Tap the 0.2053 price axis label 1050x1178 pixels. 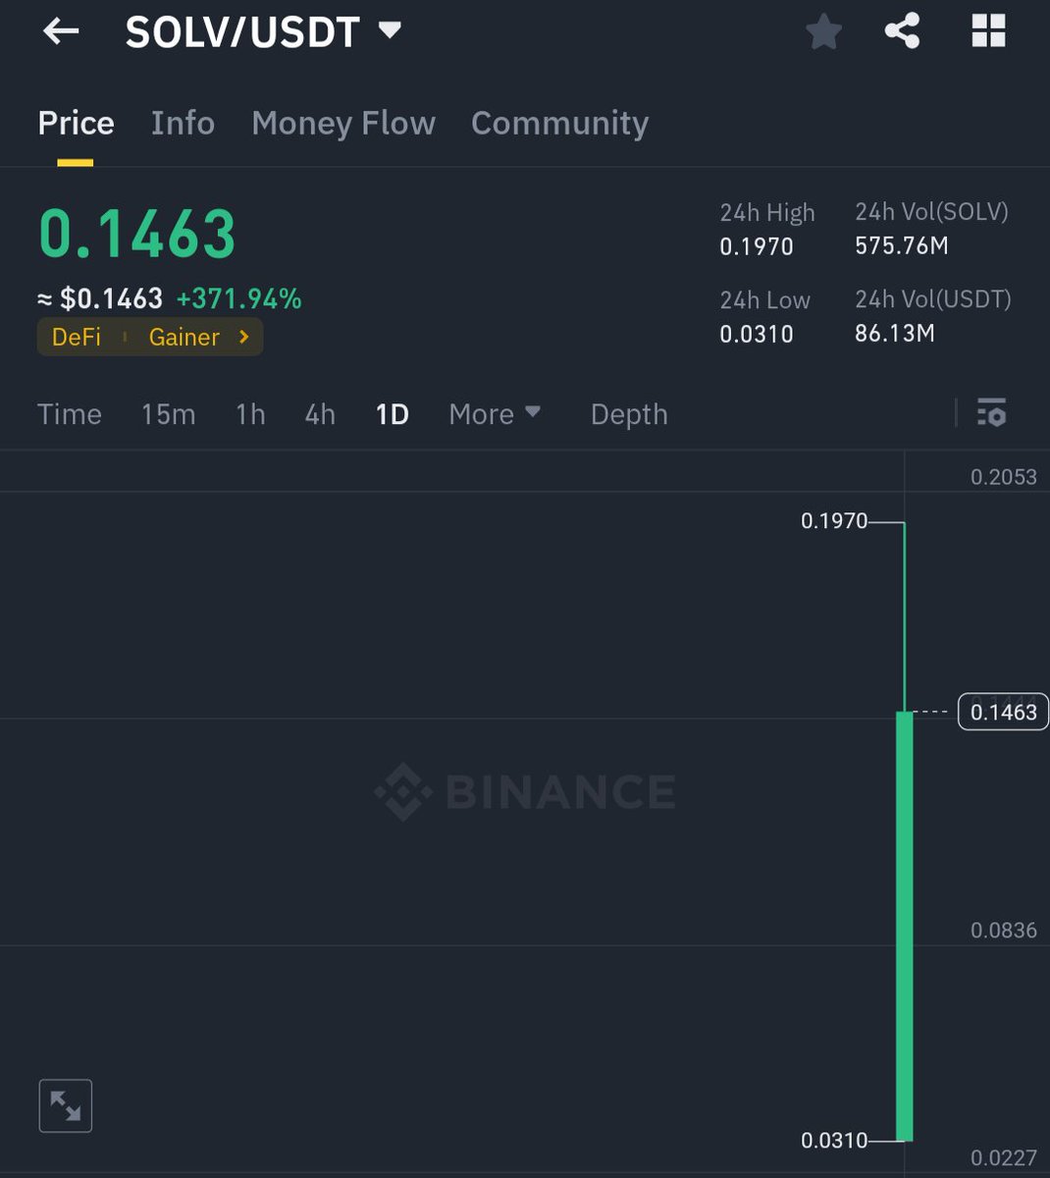[x=1004, y=477]
